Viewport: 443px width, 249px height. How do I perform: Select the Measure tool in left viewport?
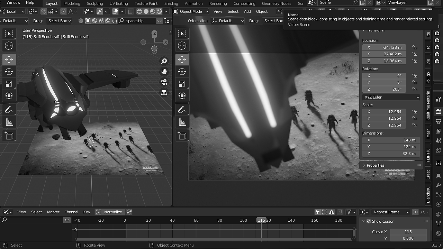pyautogui.click(x=9, y=122)
